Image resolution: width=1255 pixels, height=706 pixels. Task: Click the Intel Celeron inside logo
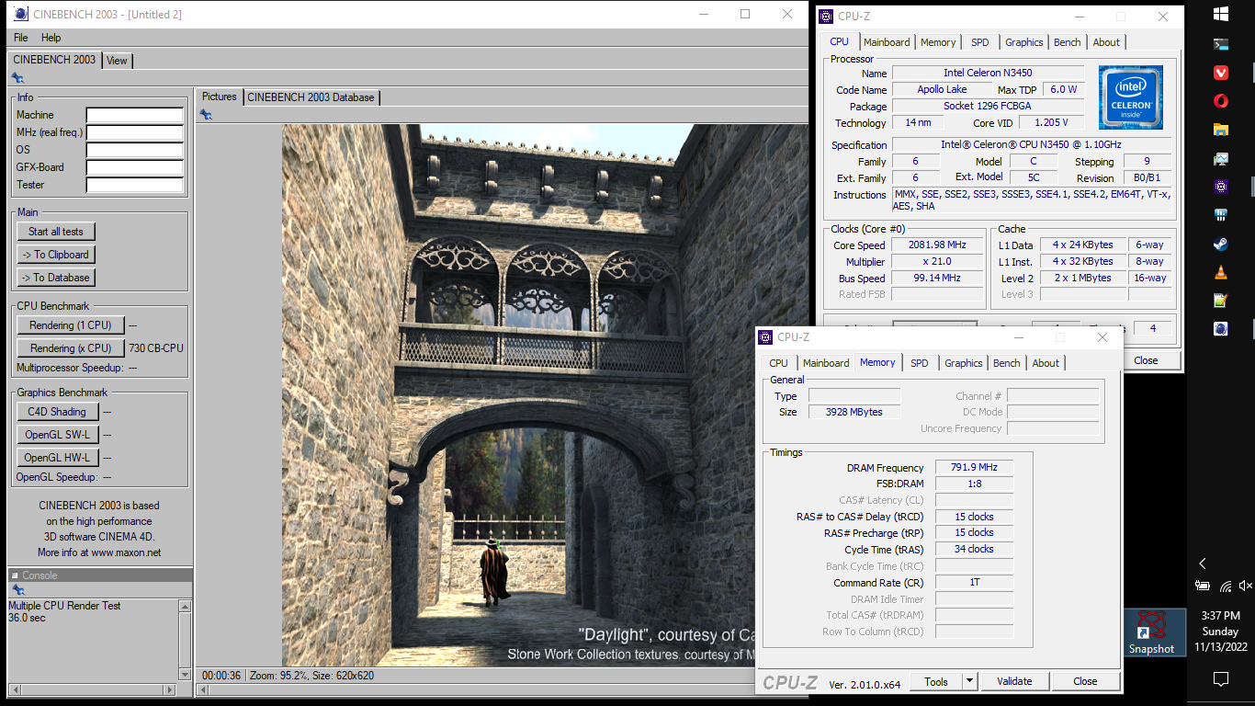[1131, 97]
